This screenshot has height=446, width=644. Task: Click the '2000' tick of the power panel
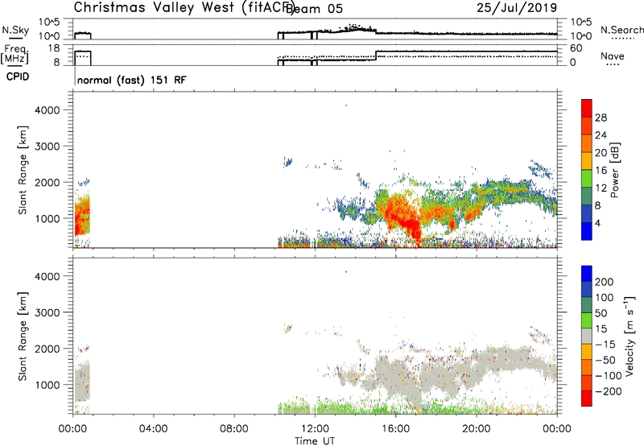point(47,182)
